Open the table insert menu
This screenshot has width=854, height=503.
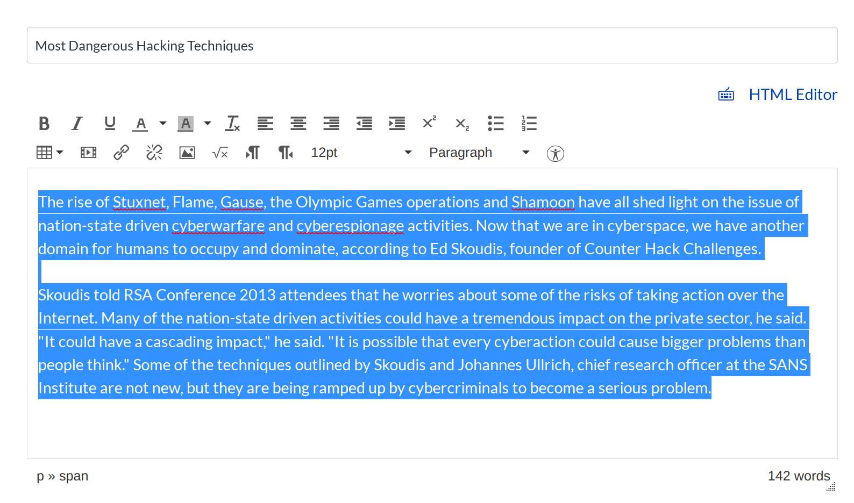click(x=49, y=153)
